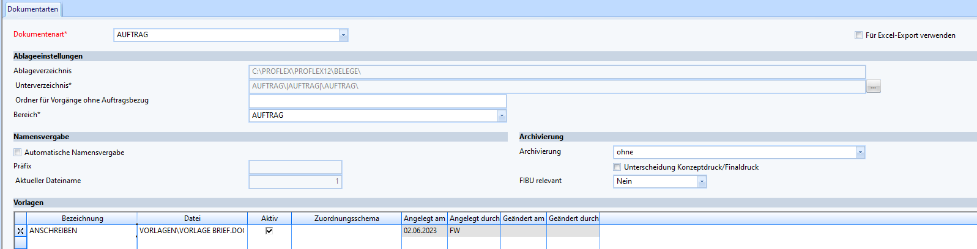977x249 pixels.
Task: Open the Archivierung dropdown showing ohne
Action: tap(860, 153)
